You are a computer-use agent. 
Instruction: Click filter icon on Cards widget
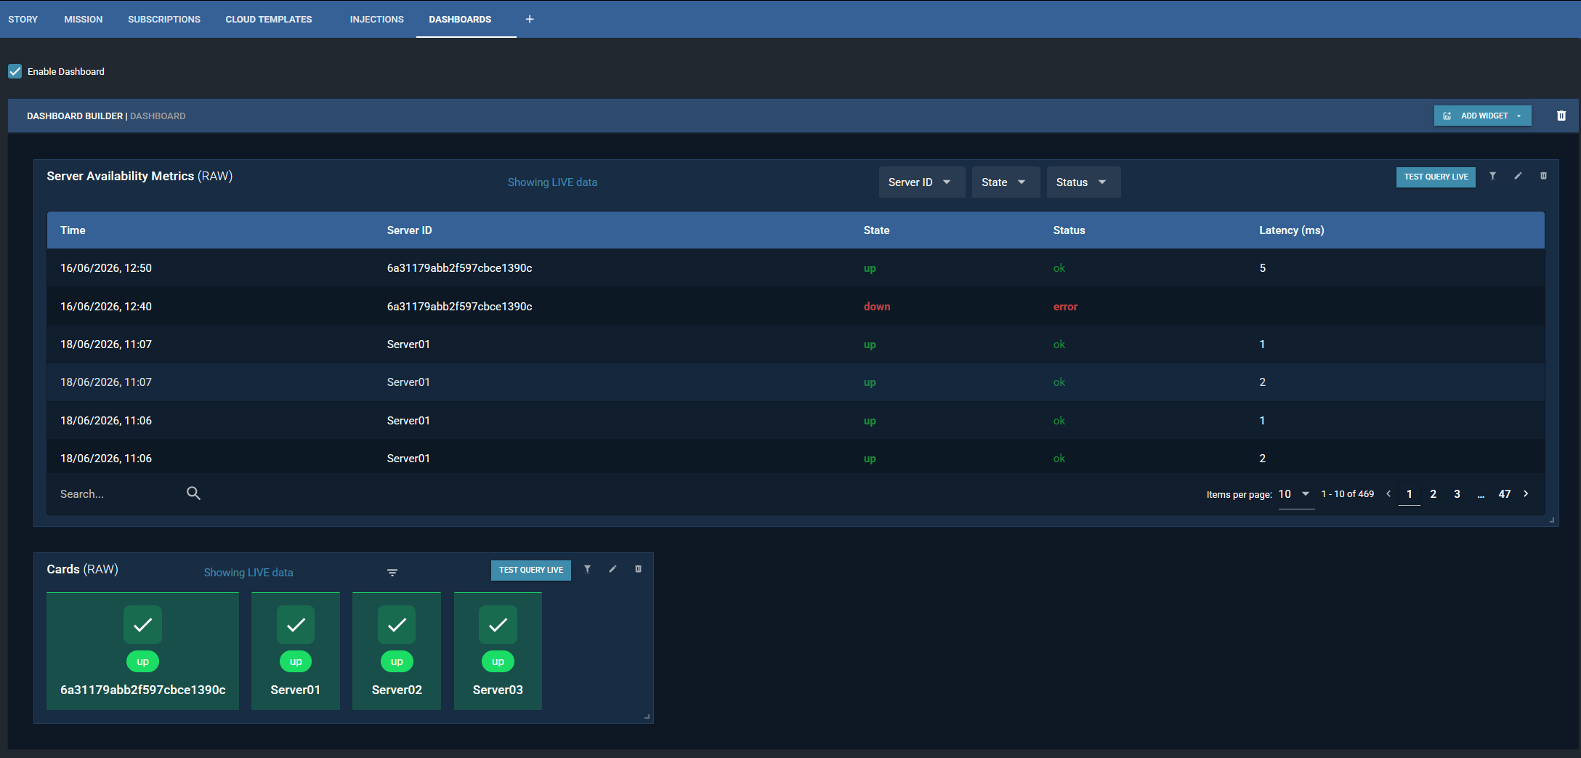tap(587, 569)
